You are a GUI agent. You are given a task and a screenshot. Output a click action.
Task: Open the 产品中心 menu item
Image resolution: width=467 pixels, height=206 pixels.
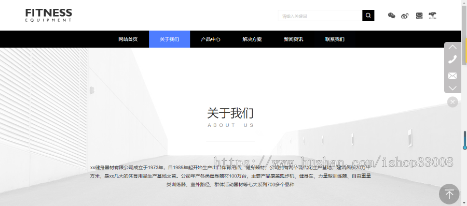211,39
